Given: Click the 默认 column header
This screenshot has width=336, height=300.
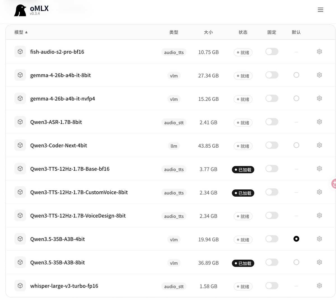Looking at the screenshot, I should click(x=296, y=32).
